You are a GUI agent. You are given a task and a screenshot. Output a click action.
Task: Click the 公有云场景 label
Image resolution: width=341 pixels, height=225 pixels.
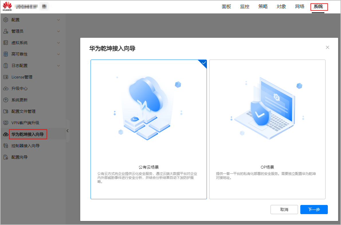tap(149, 167)
